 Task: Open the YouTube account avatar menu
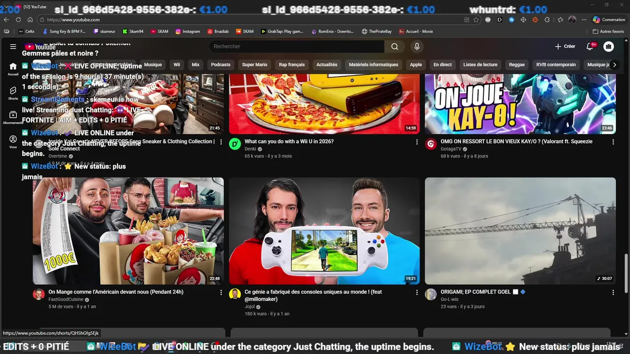pos(609,46)
